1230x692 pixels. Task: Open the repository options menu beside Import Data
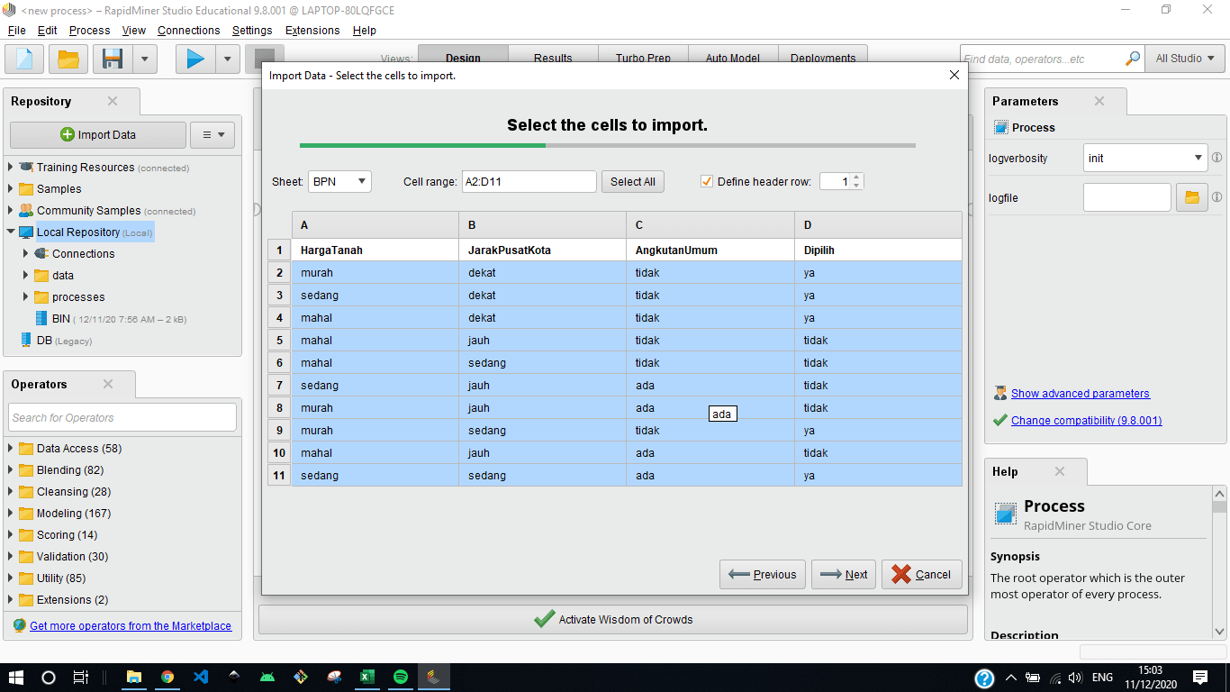213,135
